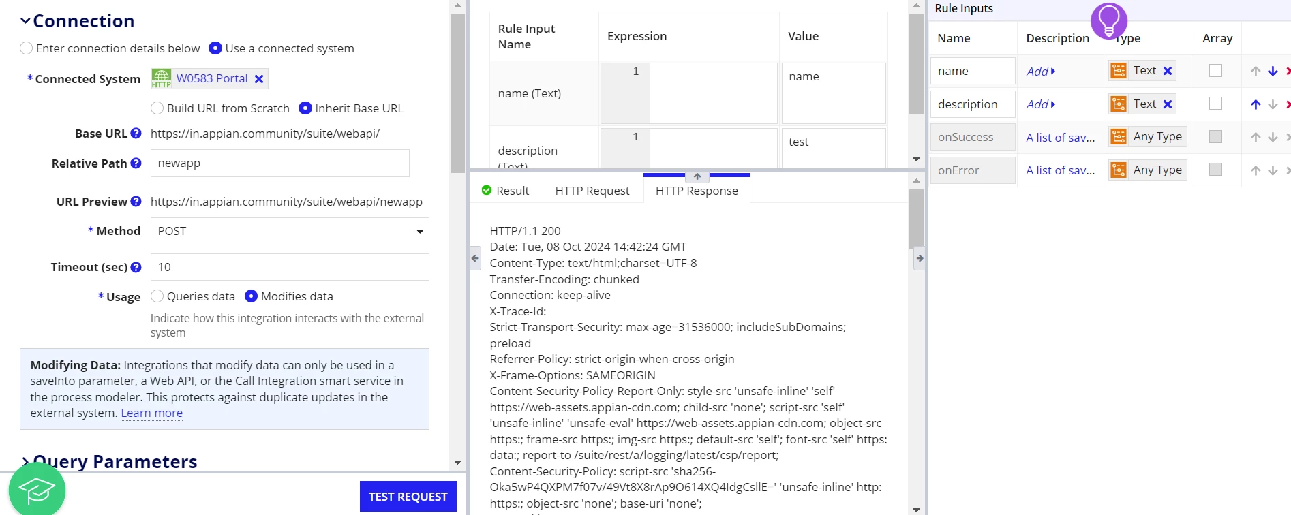Open the Method dropdown
The height and width of the screenshot is (515, 1291).
coord(290,232)
